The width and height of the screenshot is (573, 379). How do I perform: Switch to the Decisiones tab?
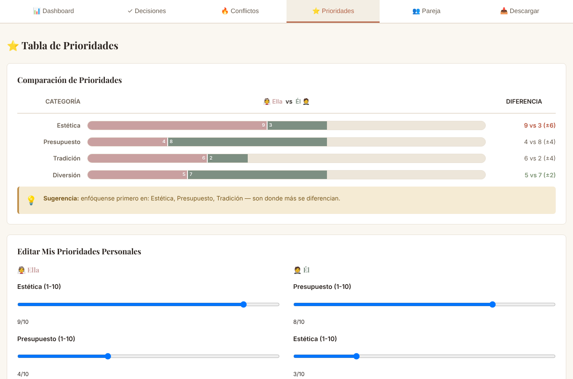[147, 11]
